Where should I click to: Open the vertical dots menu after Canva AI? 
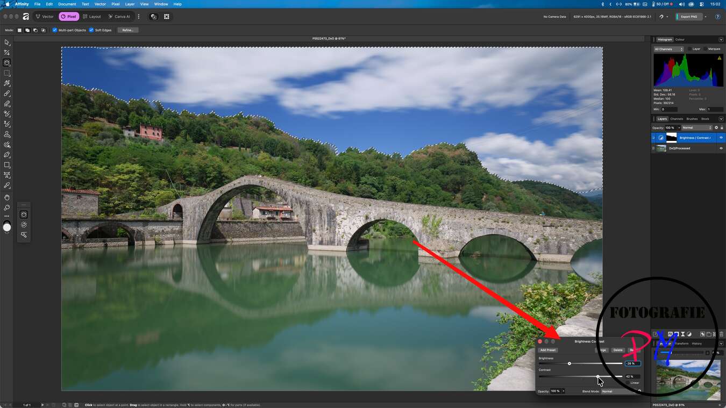pyautogui.click(x=139, y=17)
